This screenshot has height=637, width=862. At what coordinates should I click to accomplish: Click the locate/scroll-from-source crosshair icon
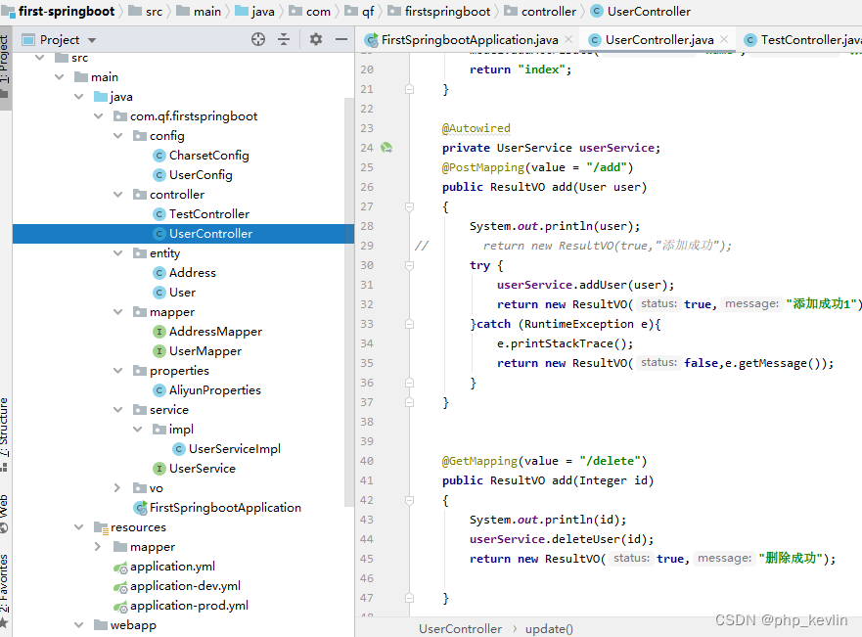tap(258, 39)
